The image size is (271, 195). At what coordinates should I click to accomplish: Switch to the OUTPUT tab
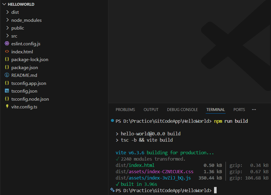tap(151, 110)
